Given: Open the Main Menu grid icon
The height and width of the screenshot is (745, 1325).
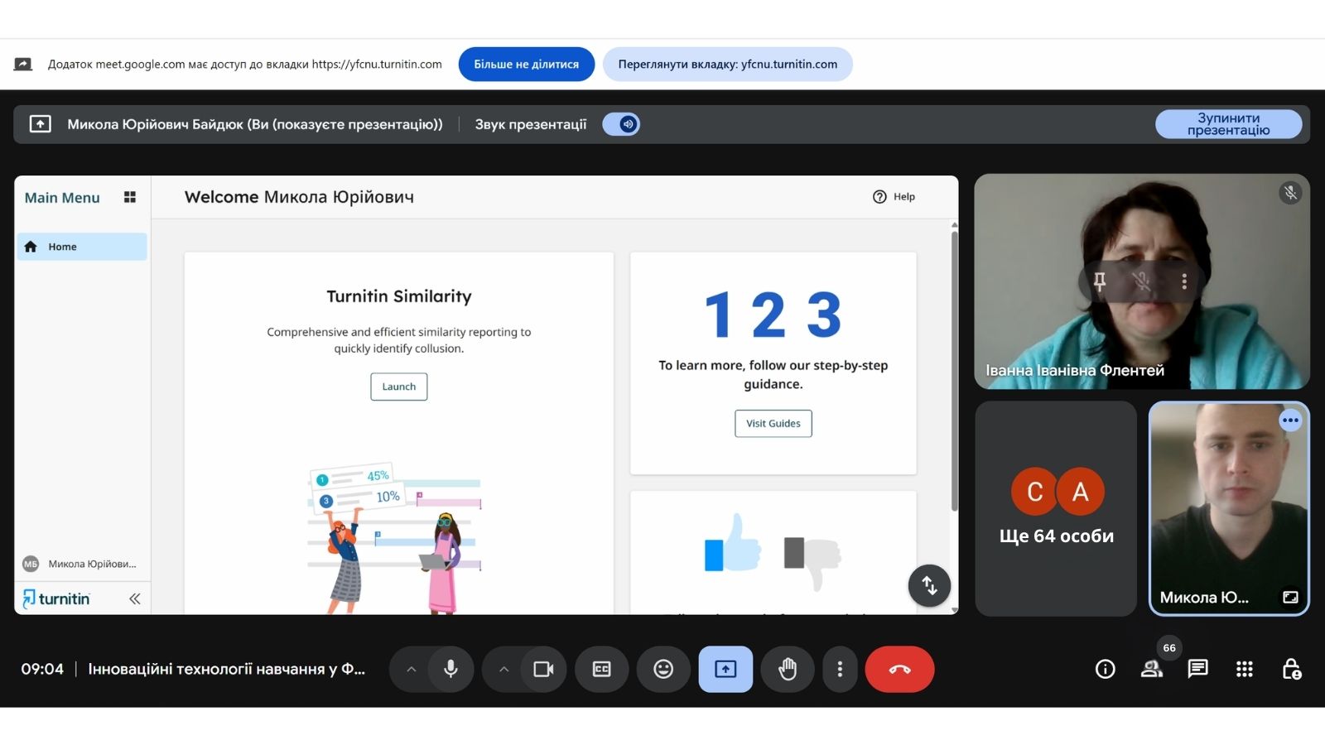Looking at the screenshot, I should point(130,197).
